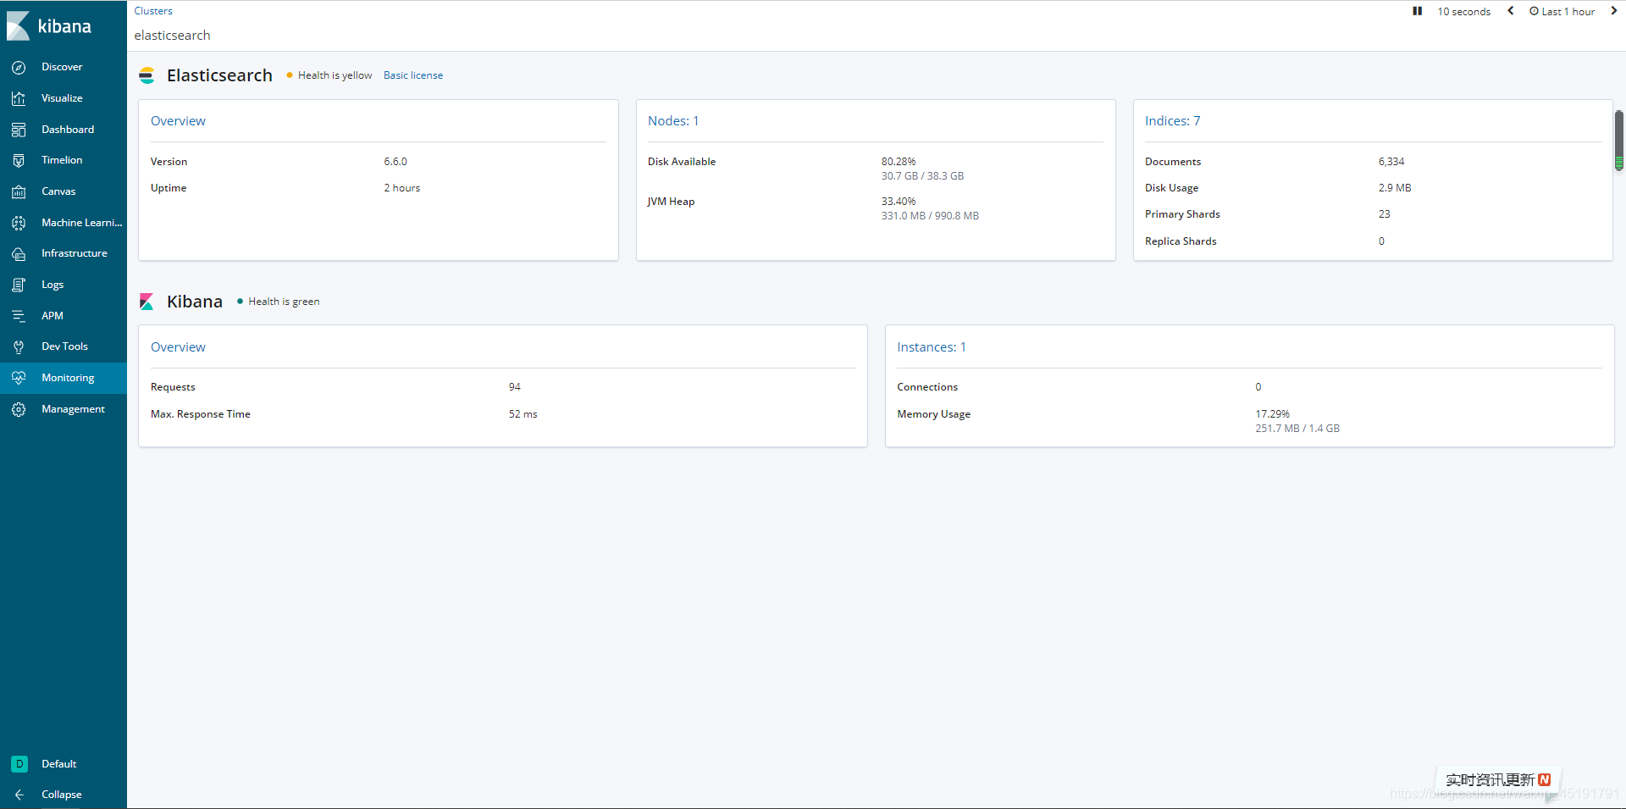Click Primary Shards value 23
1626x809 pixels.
point(1384,214)
